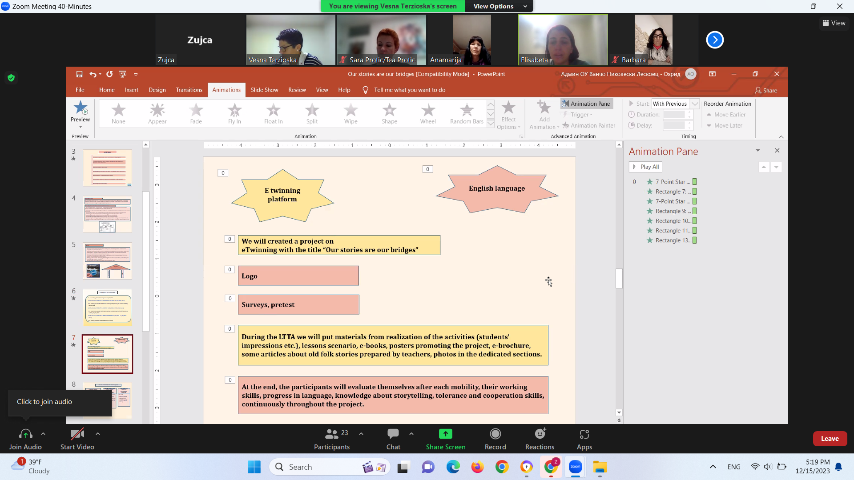Open the Zoom Chat icon
Image resolution: width=854 pixels, height=480 pixels.
(x=393, y=434)
